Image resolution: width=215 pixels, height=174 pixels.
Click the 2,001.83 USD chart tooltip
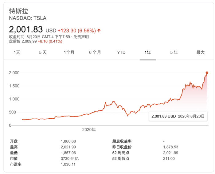coord(178,116)
